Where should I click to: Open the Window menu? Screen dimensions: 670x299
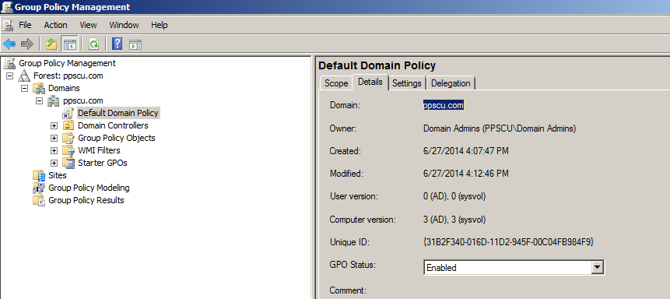pos(124,25)
